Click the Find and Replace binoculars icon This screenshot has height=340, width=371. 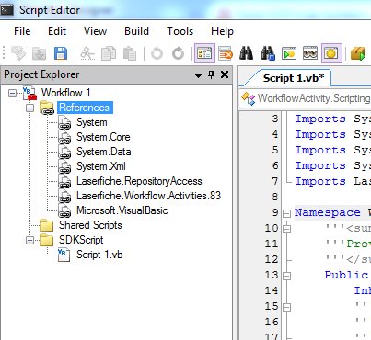[x=268, y=53]
